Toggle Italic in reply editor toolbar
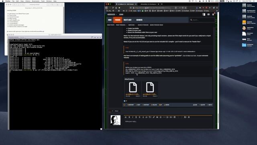Viewport: 257px width, 145px height. click(x=133, y=117)
